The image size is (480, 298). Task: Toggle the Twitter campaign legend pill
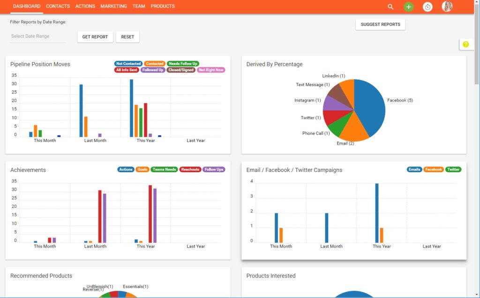[453, 169]
